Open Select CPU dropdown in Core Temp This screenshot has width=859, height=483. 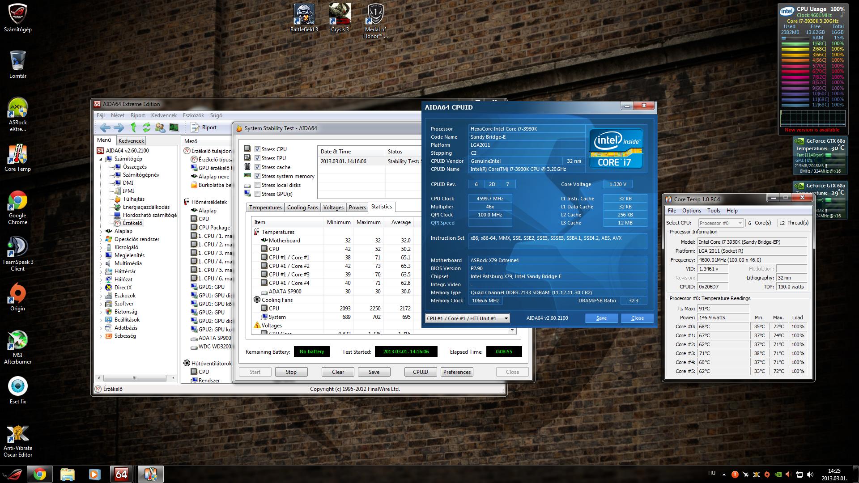tap(720, 223)
